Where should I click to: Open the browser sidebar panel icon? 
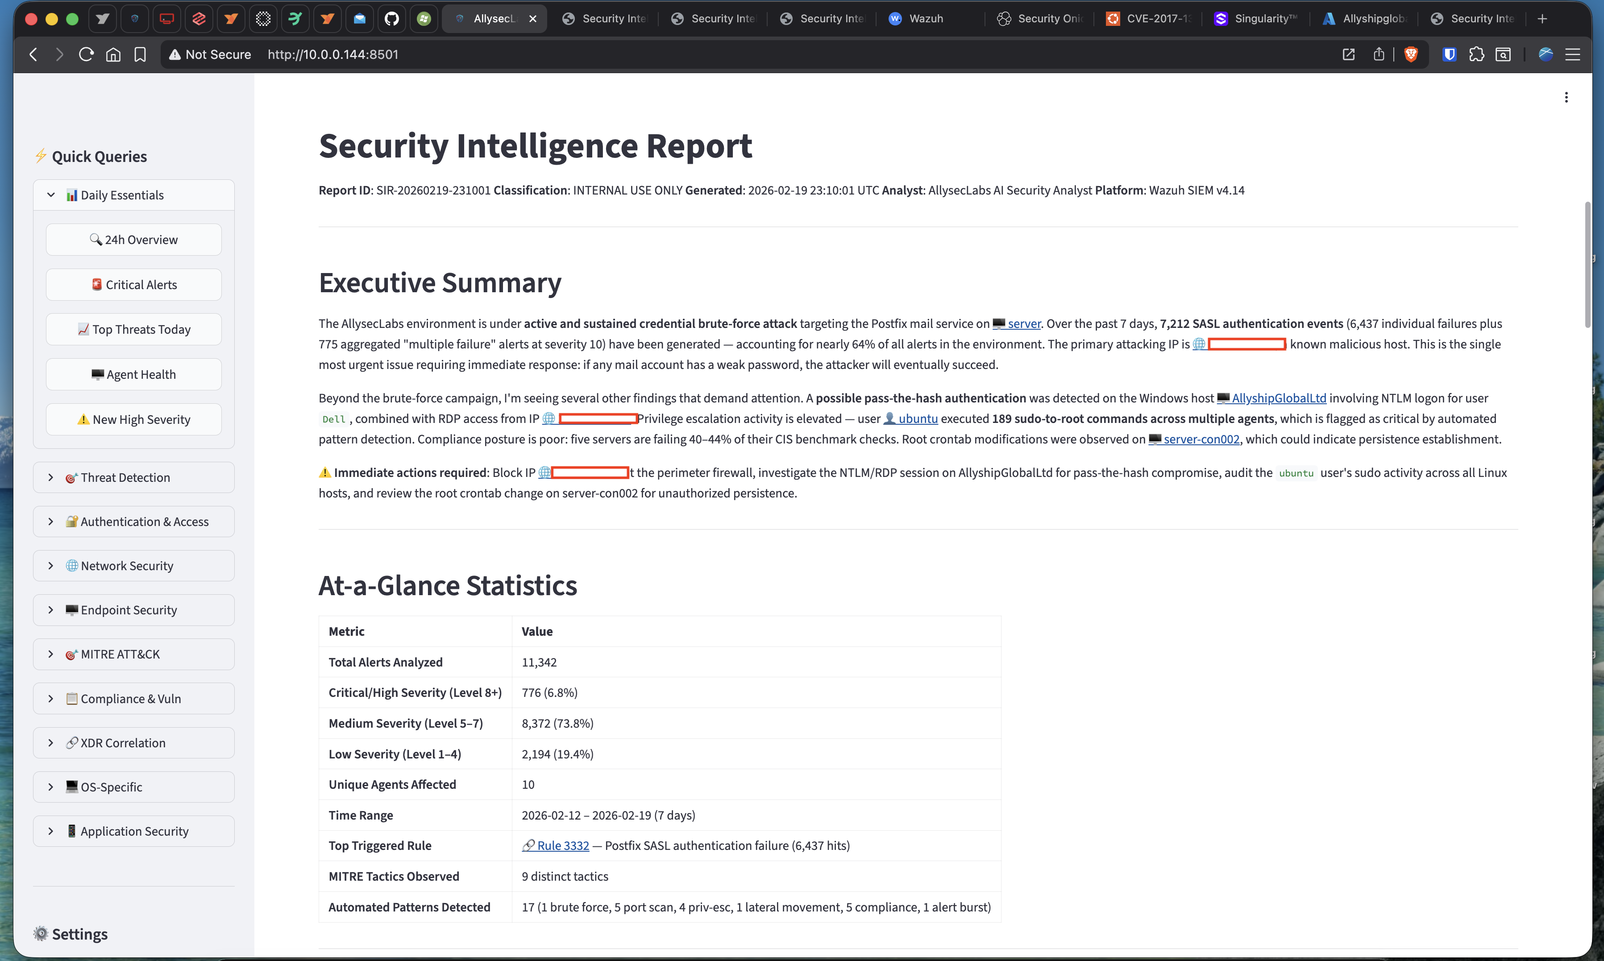tap(1503, 54)
